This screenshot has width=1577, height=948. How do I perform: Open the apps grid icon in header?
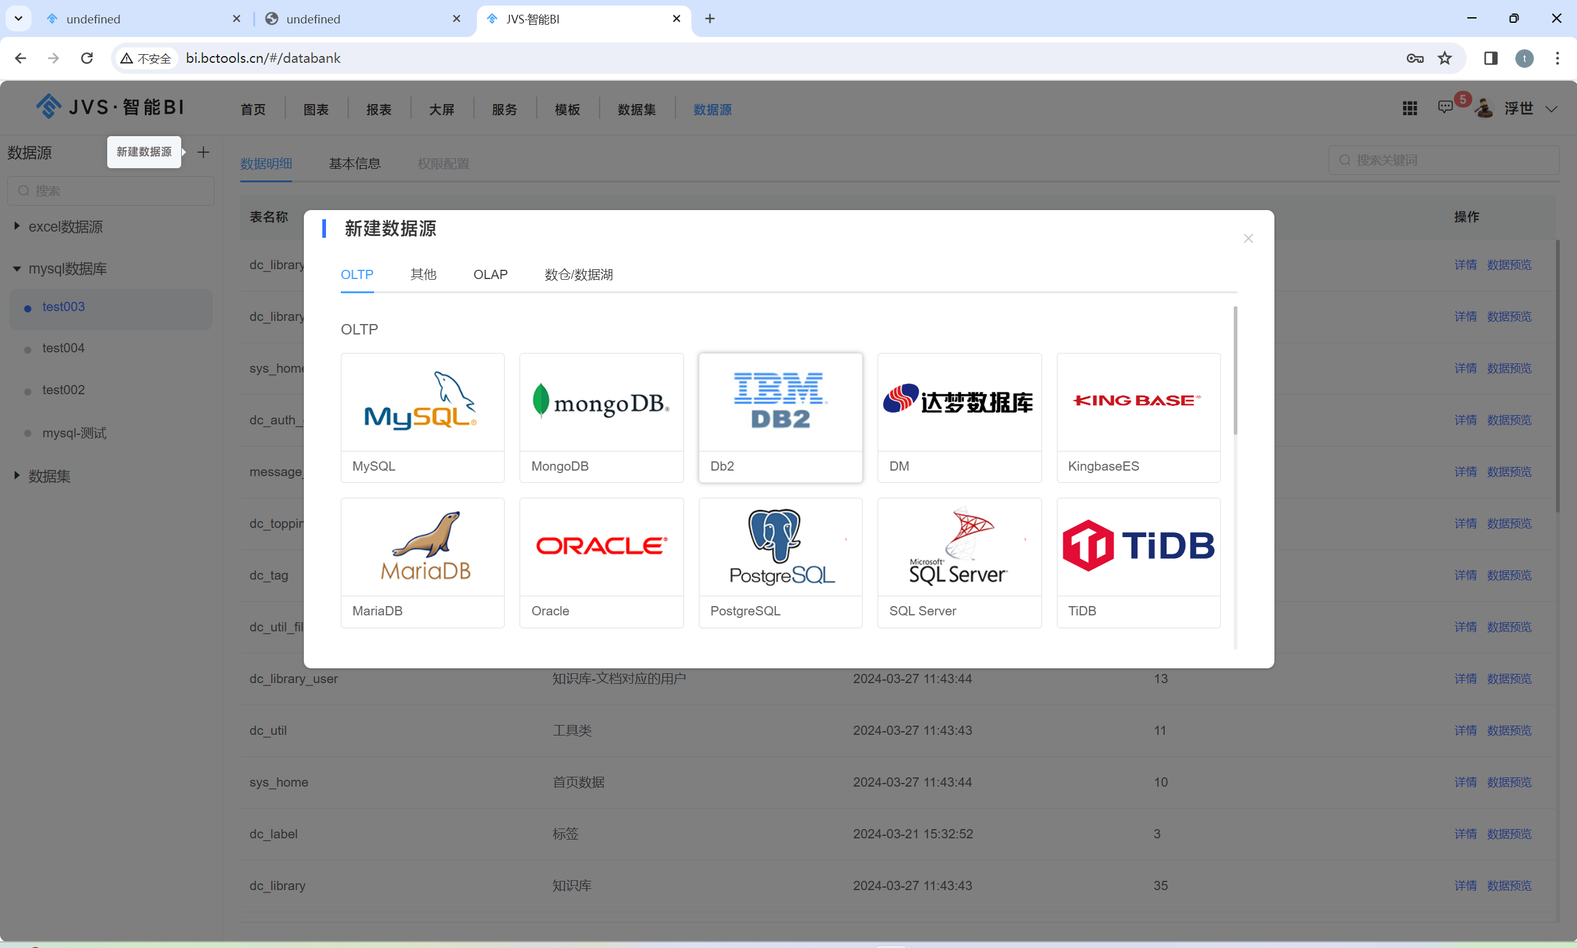pyautogui.click(x=1409, y=108)
